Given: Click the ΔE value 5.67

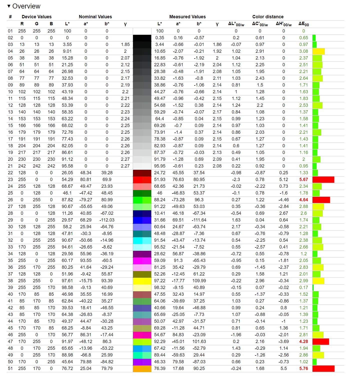Looking at the screenshot, I should [x=304, y=179].
